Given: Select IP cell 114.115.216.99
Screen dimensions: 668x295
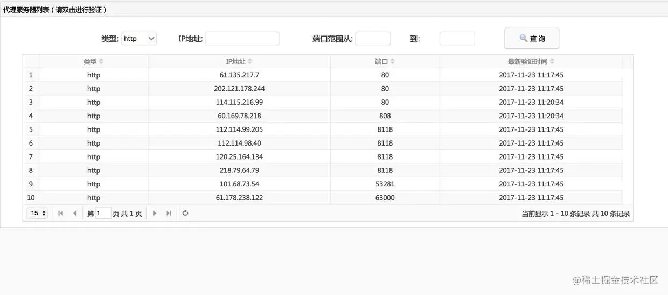Looking at the screenshot, I should (x=239, y=102).
